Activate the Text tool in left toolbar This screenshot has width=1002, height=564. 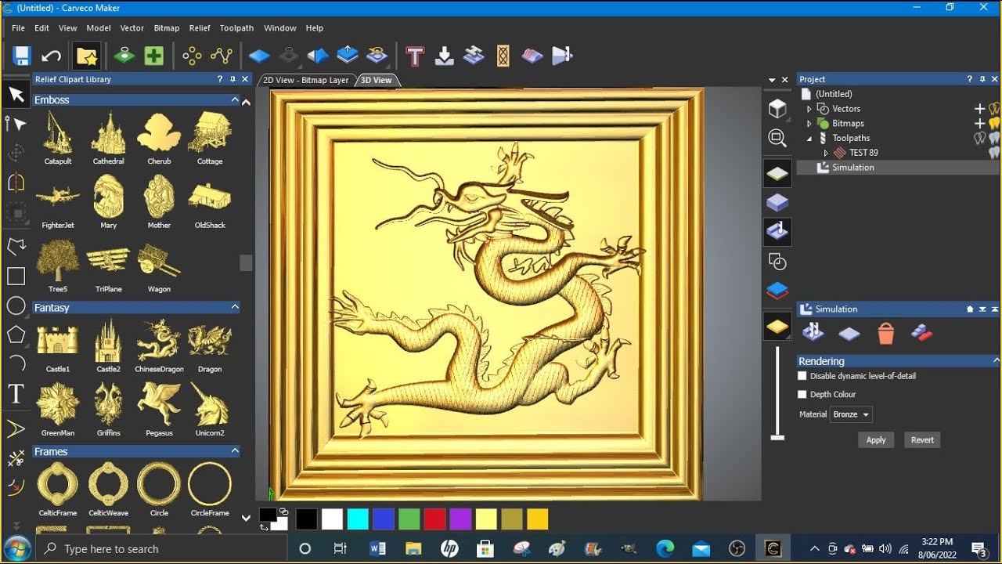pos(16,393)
